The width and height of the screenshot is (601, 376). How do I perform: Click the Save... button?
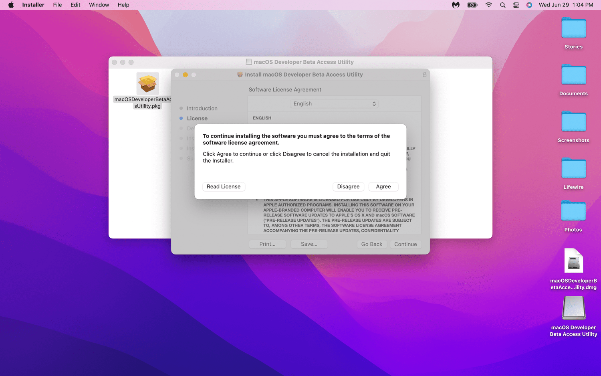(309, 244)
